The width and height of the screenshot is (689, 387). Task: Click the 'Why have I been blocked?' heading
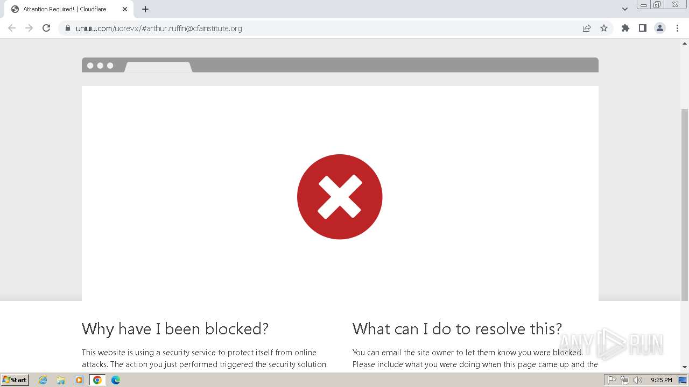(x=175, y=328)
